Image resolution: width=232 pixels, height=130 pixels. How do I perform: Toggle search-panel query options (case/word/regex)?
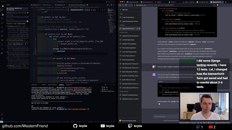click(x=25, y=8)
